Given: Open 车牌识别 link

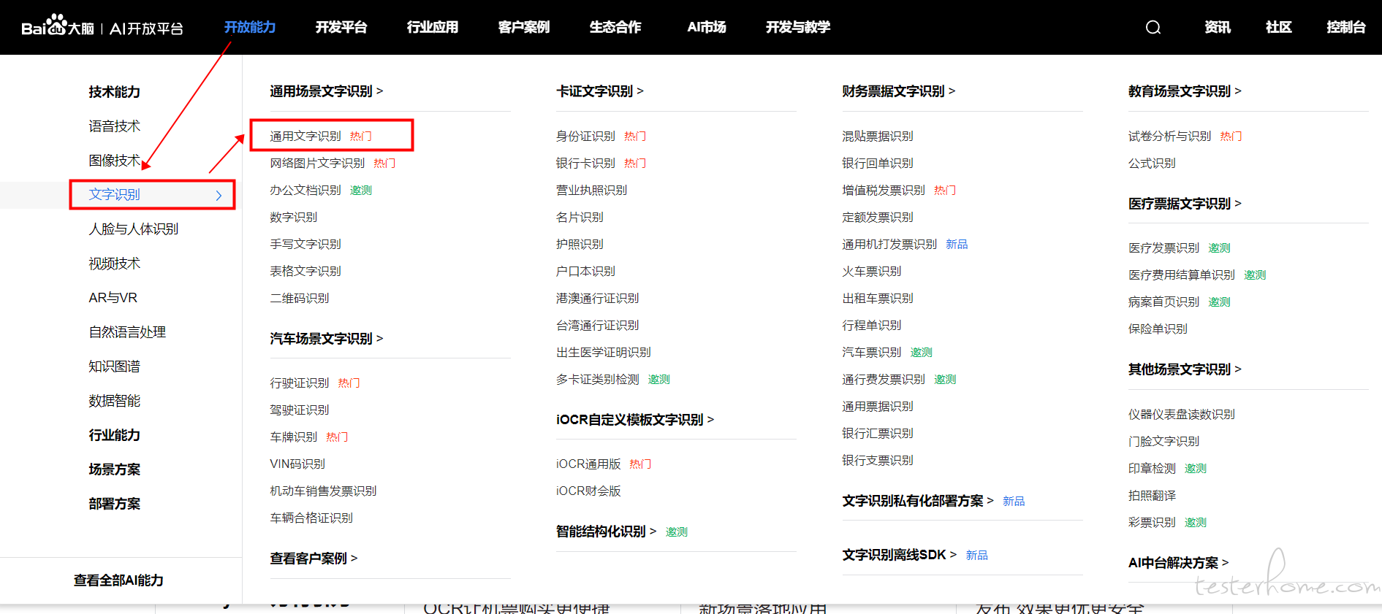Looking at the screenshot, I should [294, 437].
